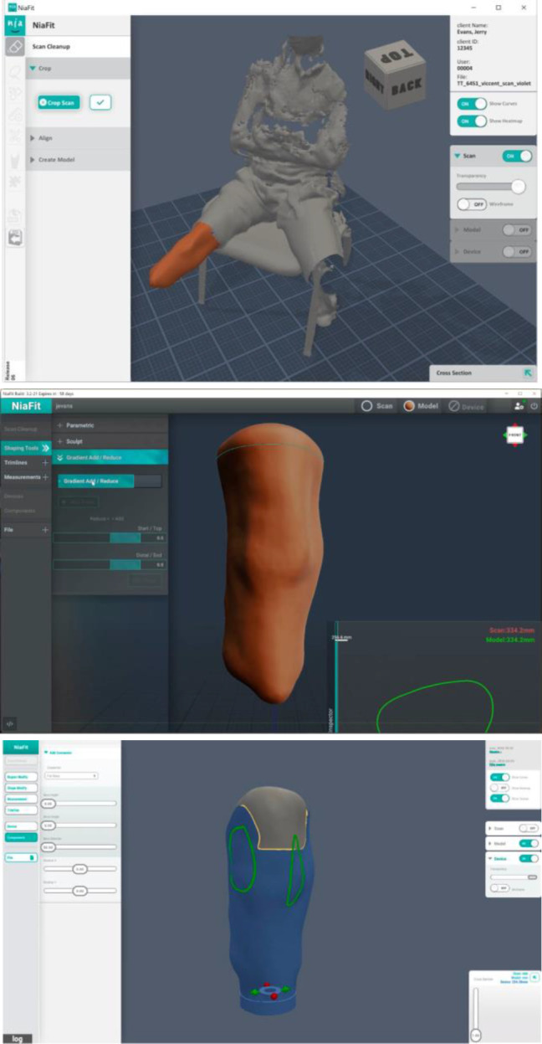Click the Crop Scan button
This screenshot has width=542, height=1044.
[x=59, y=102]
